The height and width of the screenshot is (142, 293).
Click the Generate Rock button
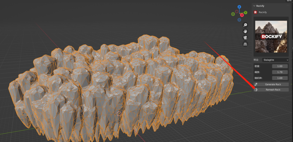271,84
